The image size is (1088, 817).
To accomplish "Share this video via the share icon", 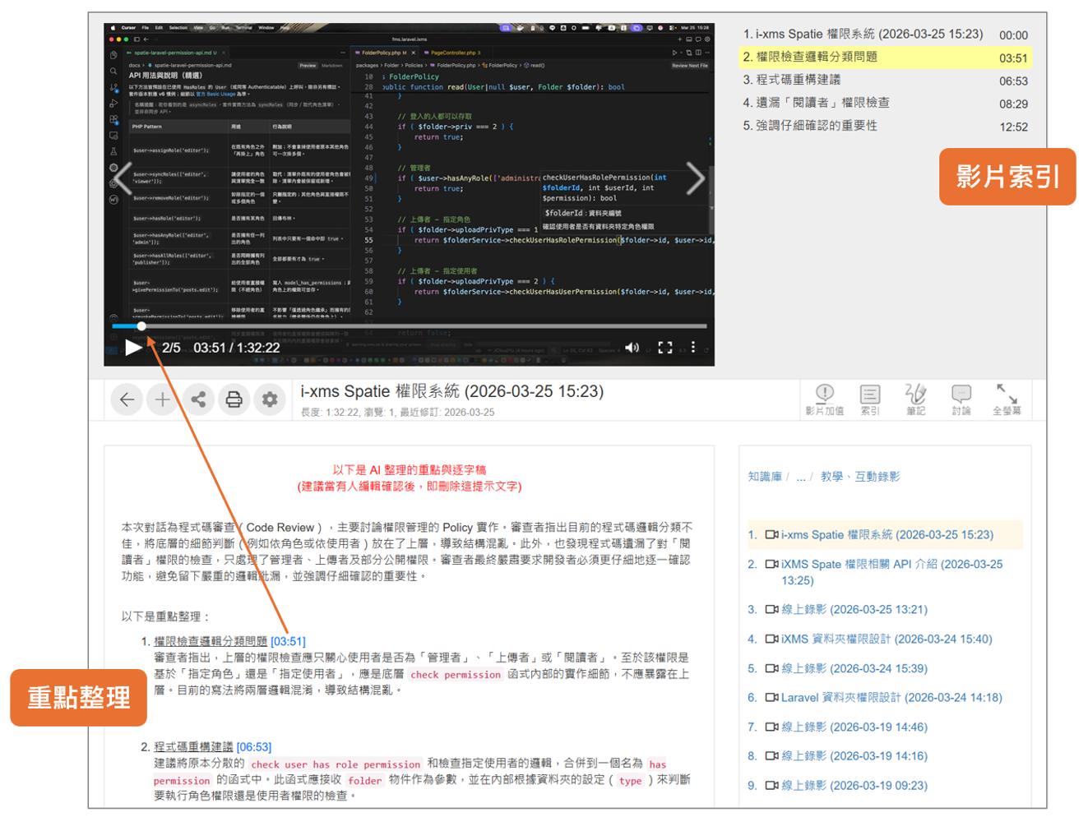I will coord(198,399).
